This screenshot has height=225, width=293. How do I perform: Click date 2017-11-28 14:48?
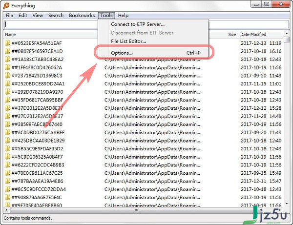tap(261, 116)
